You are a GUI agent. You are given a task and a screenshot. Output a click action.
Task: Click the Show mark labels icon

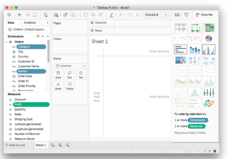130,15
